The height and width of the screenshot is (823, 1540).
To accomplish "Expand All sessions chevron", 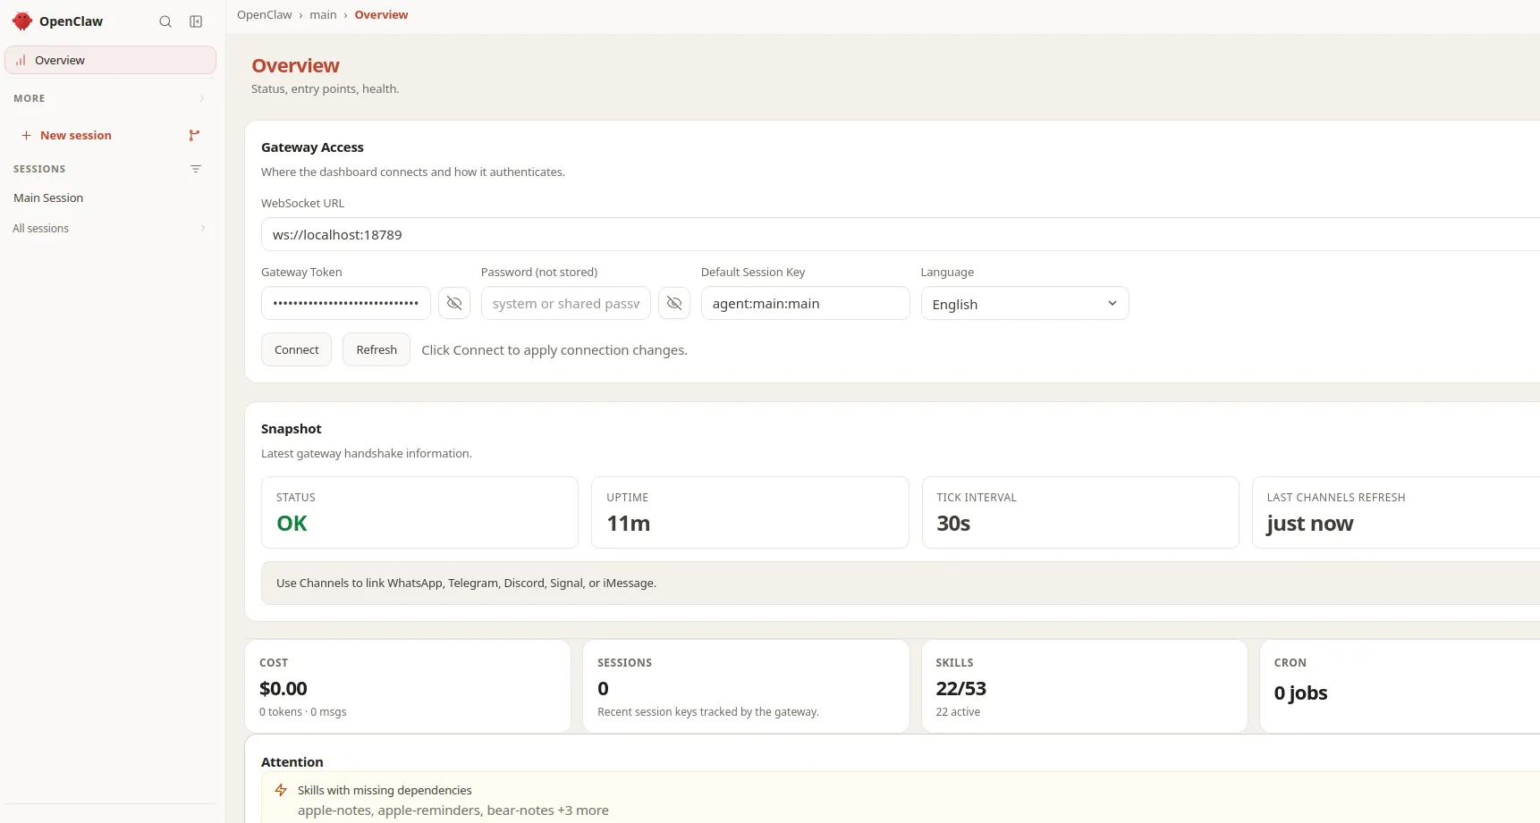I will point(203,228).
